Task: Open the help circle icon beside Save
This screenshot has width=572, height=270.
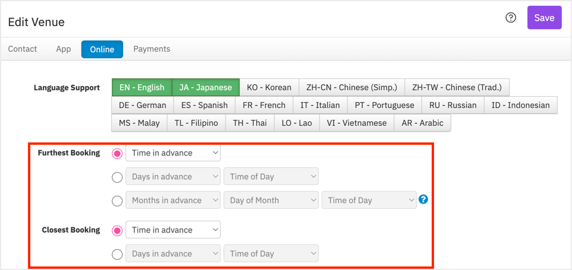Action: click(x=511, y=17)
